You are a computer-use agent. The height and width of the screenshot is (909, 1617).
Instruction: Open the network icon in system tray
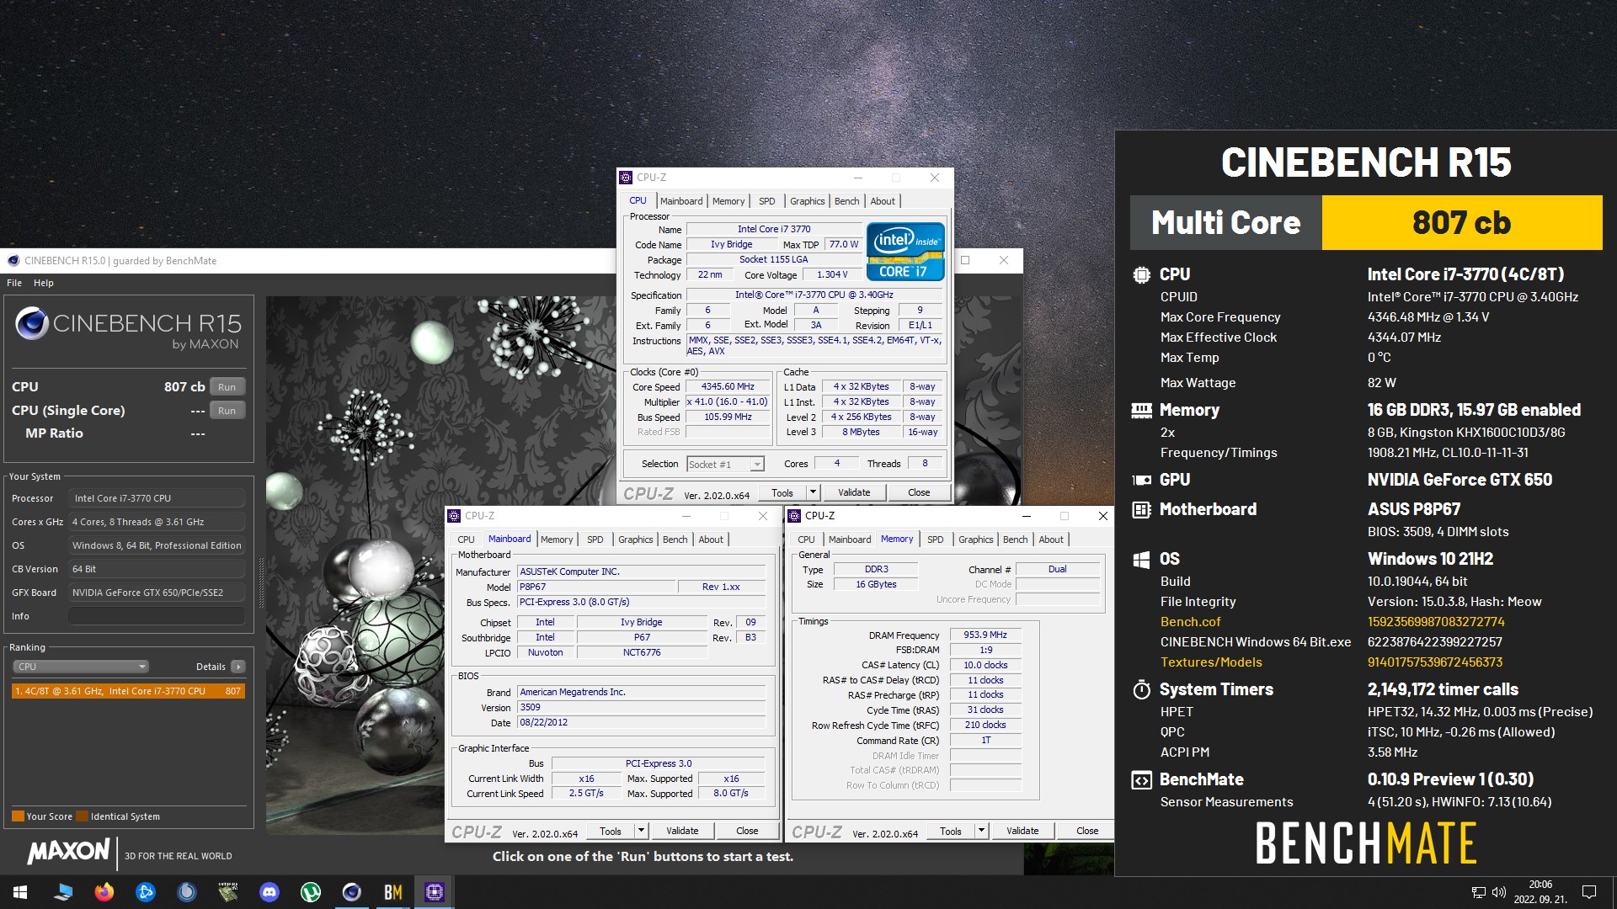point(1478,892)
